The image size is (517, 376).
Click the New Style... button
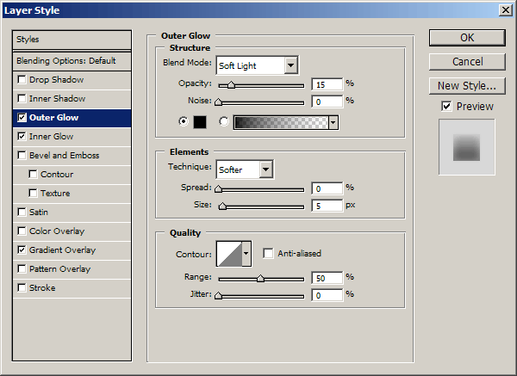click(466, 85)
